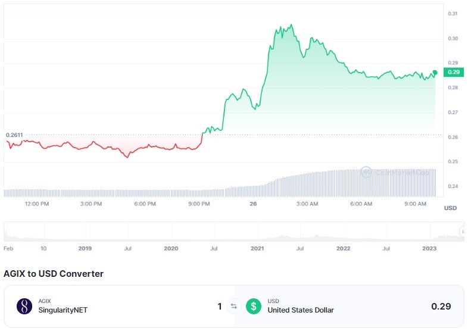Select 2021 on the history range bar
Image resolution: width=468 pixels, height=331 pixels.
coord(257,248)
